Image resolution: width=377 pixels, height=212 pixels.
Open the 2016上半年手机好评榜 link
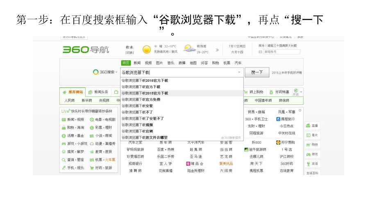point(286,73)
